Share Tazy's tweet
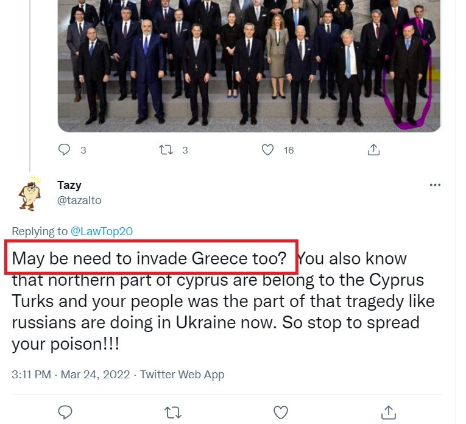 387,412
